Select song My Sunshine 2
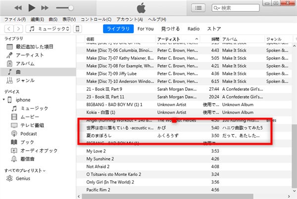297x199 pixels. [184, 159]
